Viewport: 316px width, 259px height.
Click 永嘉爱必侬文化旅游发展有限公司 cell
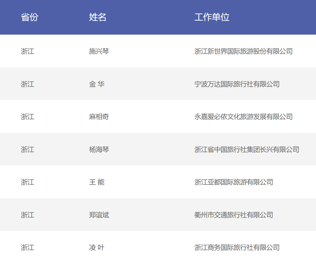[244, 117]
